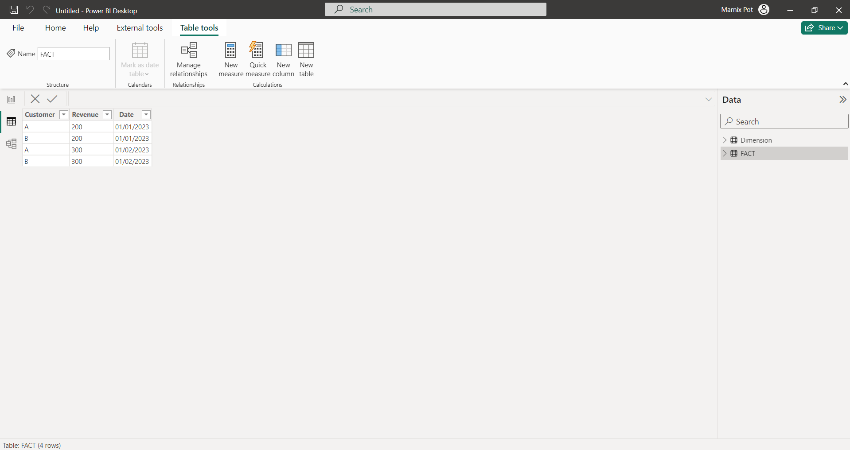Open the Home ribbon tab
The width and height of the screenshot is (850, 450).
point(55,28)
